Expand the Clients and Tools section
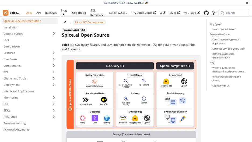Image resolution: width=252 pixels, height=142 pixels. (54, 78)
